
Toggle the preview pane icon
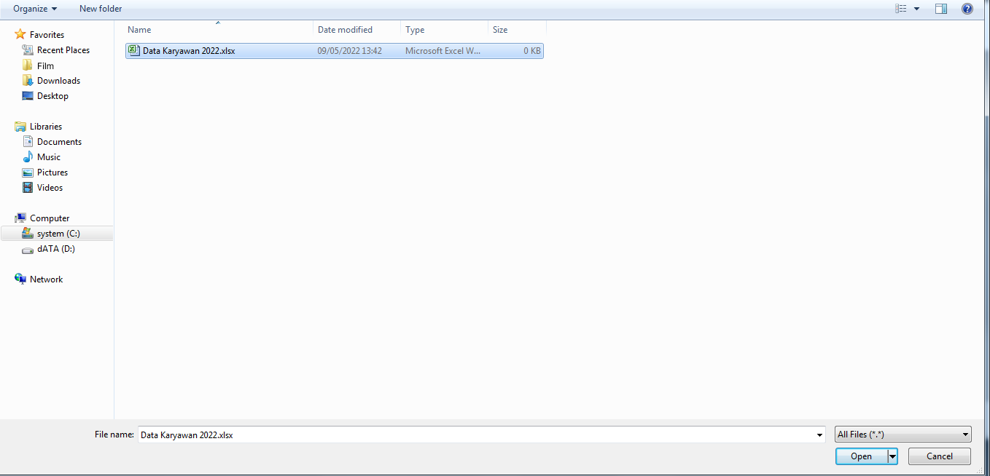(941, 9)
